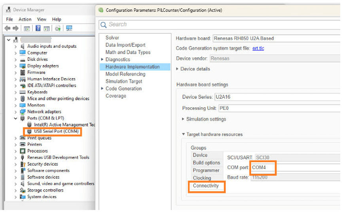
Task: Select the USB Serial Port (COM4) device
Action: tap(56, 131)
